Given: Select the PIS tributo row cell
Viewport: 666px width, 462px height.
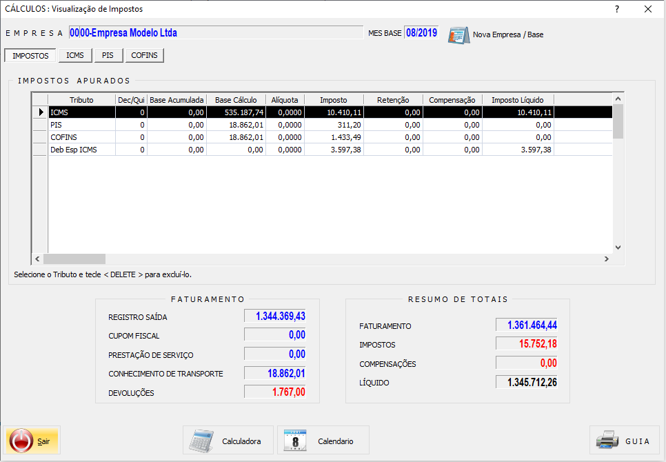Looking at the screenshot, I should pos(81,125).
